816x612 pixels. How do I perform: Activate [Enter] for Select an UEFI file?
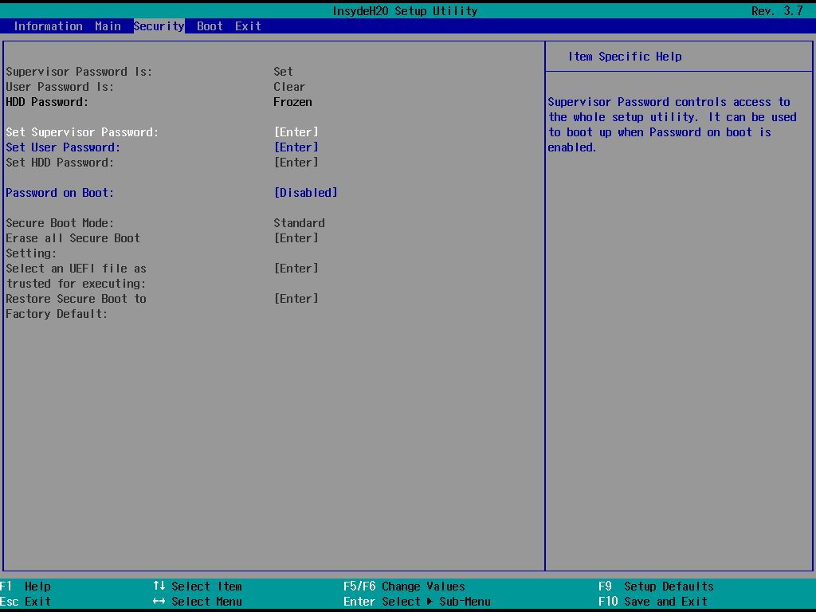click(296, 269)
